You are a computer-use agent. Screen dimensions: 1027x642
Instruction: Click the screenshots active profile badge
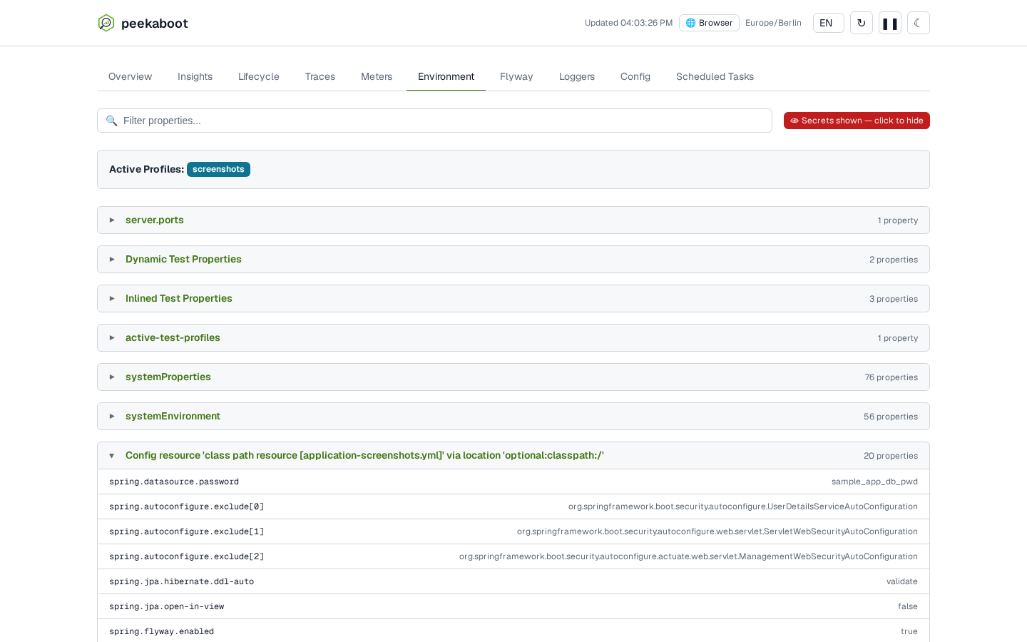[218, 169]
